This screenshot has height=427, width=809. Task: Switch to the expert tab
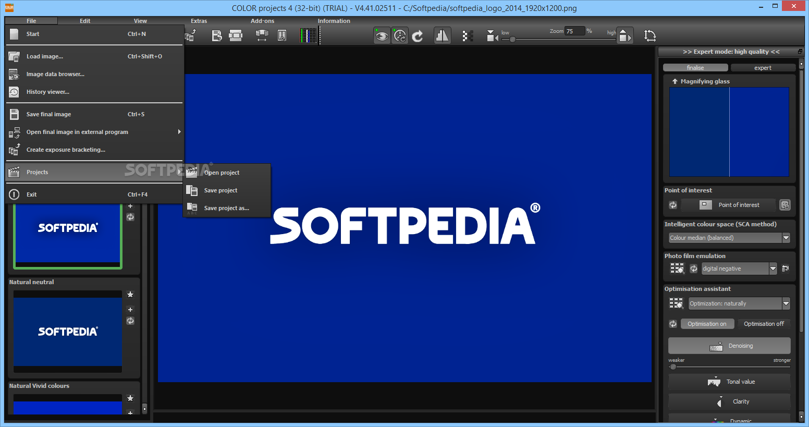pyautogui.click(x=763, y=68)
